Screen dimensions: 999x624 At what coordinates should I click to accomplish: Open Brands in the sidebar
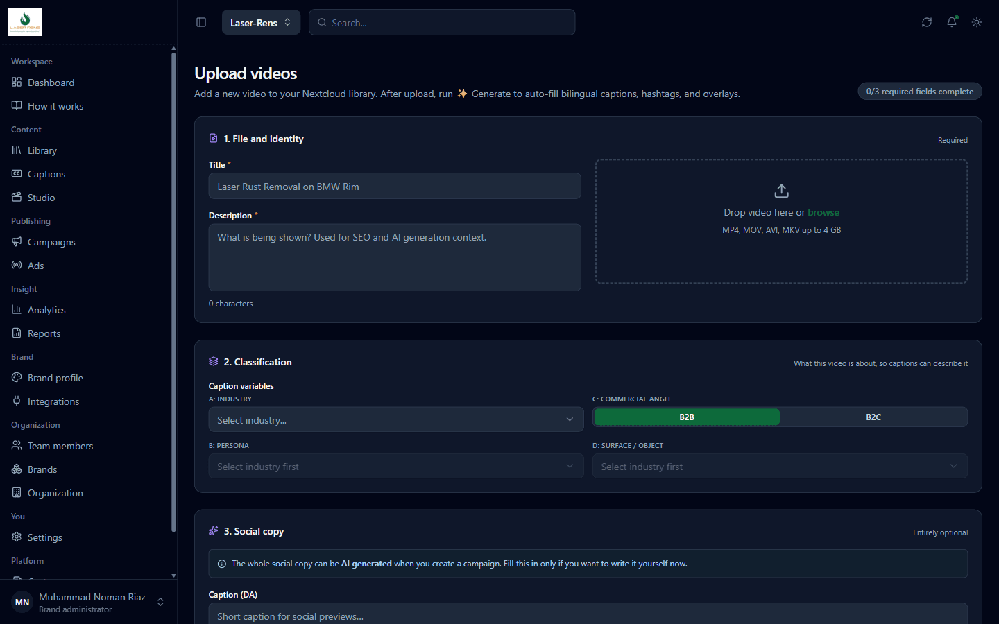pyautogui.click(x=42, y=469)
